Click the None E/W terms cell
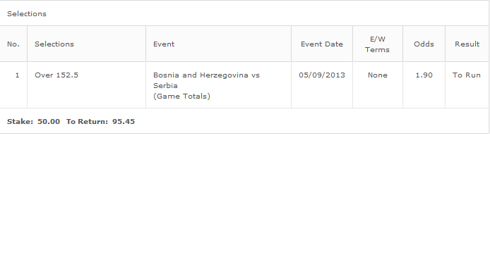Image resolution: width=490 pixels, height=262 pixels. point(377,75)
